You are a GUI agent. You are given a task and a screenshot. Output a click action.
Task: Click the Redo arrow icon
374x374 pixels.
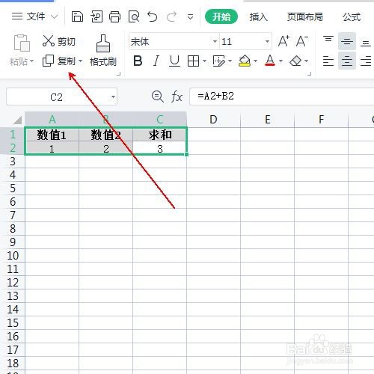(x=171, y=17)
